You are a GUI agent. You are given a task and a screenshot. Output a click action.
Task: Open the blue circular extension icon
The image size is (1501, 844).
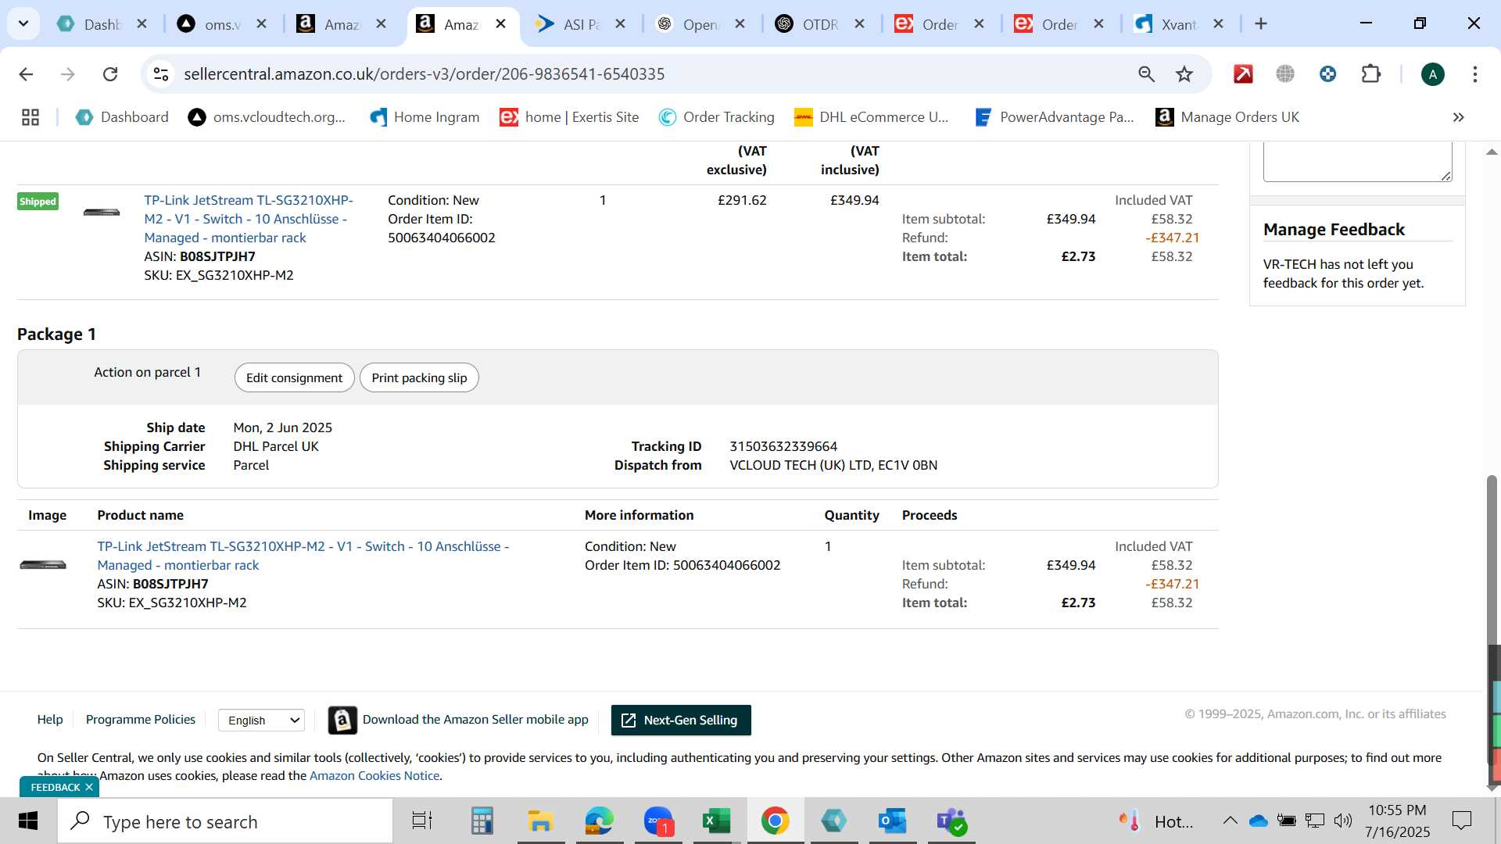(x=1327, y=74)
